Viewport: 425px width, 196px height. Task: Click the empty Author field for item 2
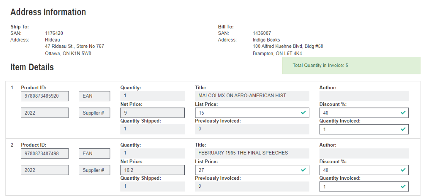(x=364, y=153)
